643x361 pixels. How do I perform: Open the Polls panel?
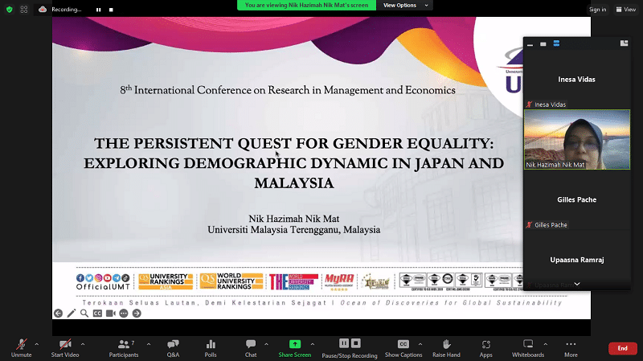pos(211,347)
